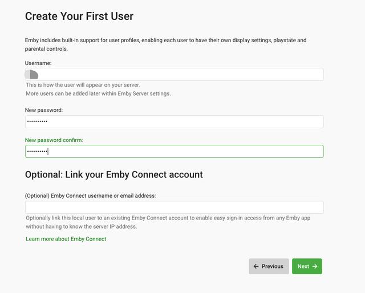365x293 pixels.
Task: Select the New password confirm field
Action: click(x=174, y=151)
